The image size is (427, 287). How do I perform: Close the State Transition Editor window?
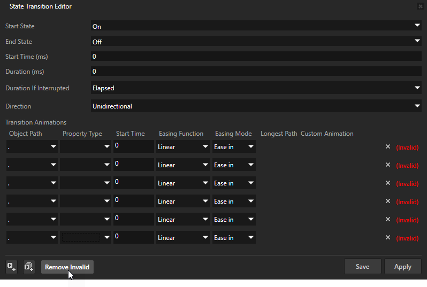click(x=420, y=6)
